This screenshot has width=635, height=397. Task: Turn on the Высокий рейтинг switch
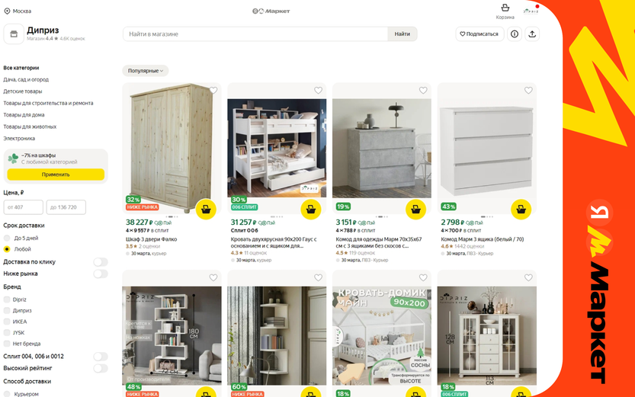[101, 368]
